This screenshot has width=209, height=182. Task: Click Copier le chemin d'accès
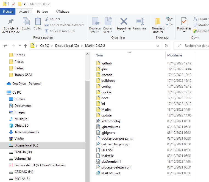pos(64,25)
